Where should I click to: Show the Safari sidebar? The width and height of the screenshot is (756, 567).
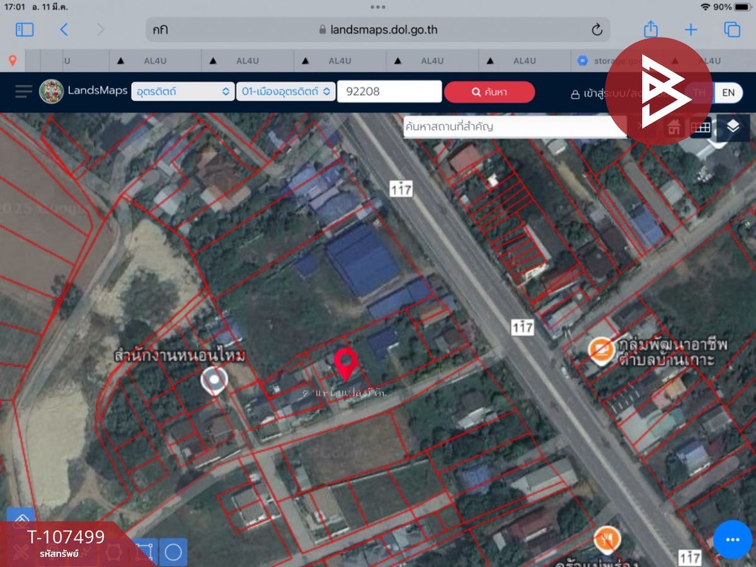pyautogui.click(x=25, y=29)
